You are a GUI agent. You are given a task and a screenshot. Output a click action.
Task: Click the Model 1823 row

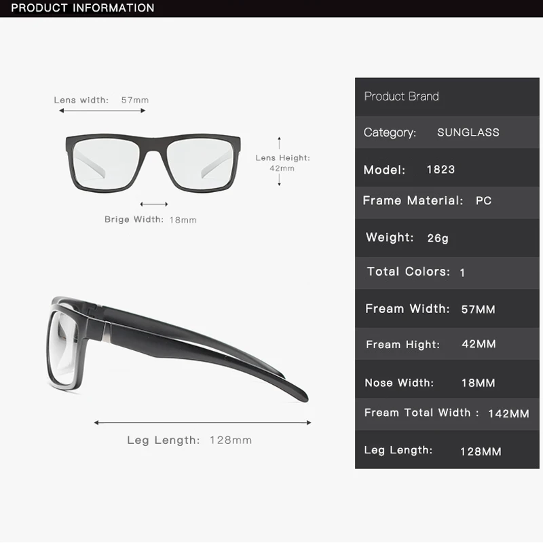tap(447, 168)
